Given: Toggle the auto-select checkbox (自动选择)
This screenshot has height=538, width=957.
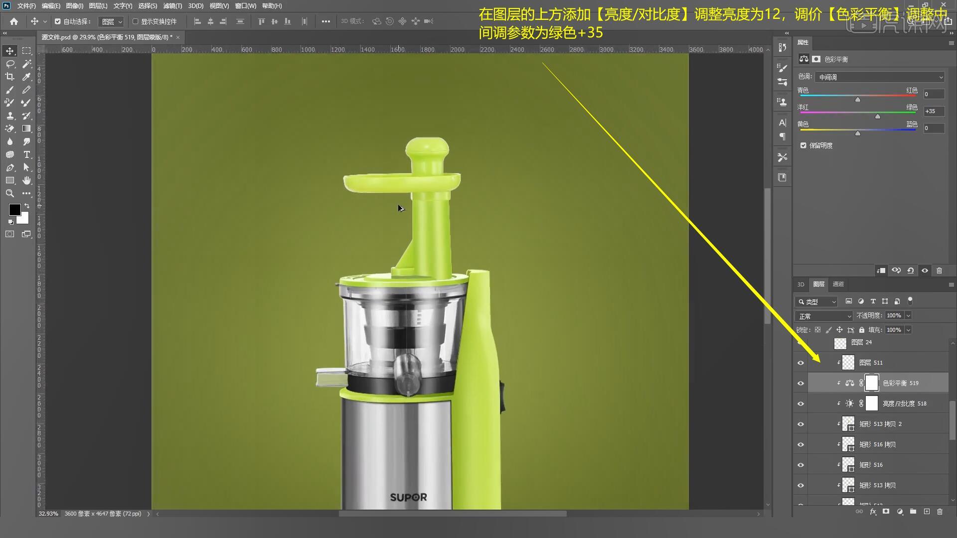Looking at the screenshot, I should 58,21.
